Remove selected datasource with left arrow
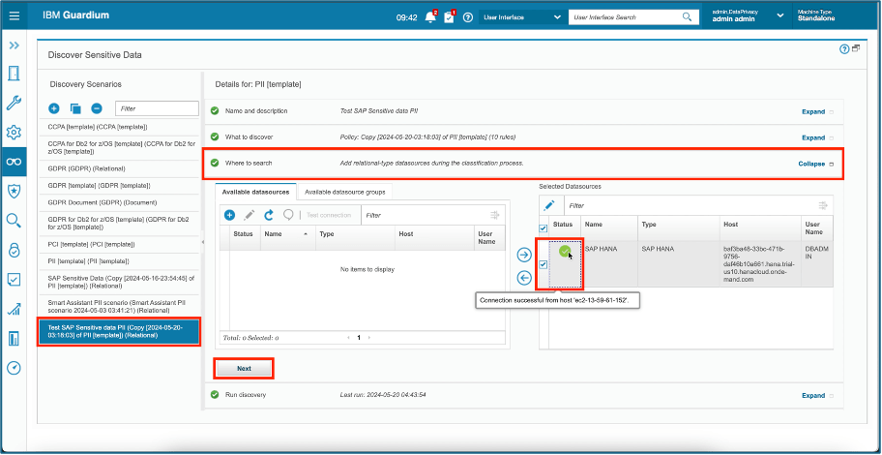The image size is (882, 455). [524, 277]
